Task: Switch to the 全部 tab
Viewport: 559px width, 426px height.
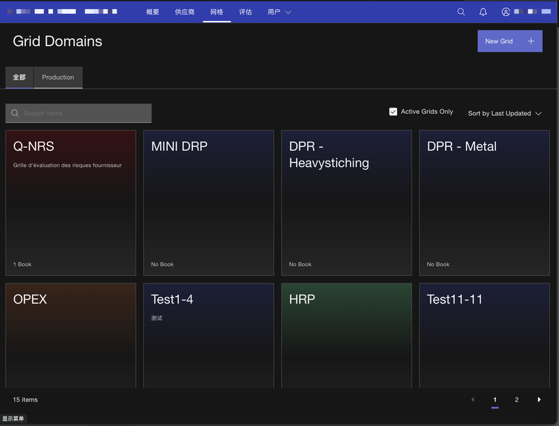Action: coord(20,78)
